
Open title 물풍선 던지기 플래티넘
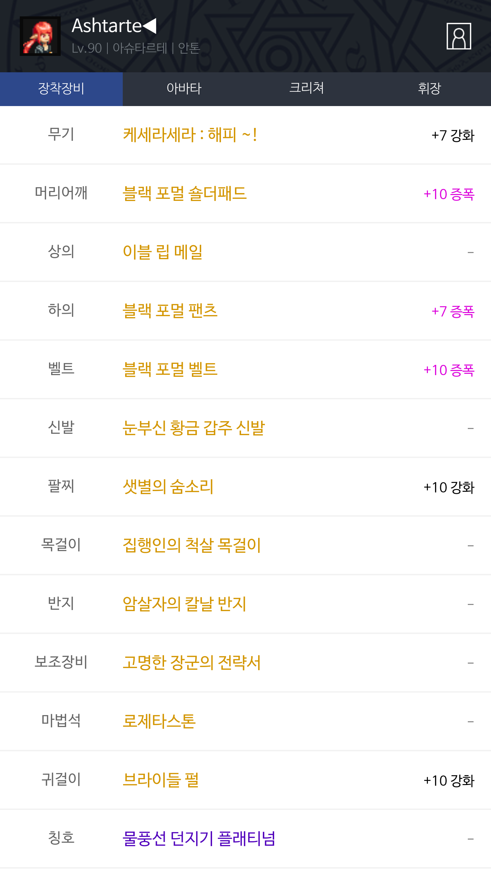pos(199,839)
